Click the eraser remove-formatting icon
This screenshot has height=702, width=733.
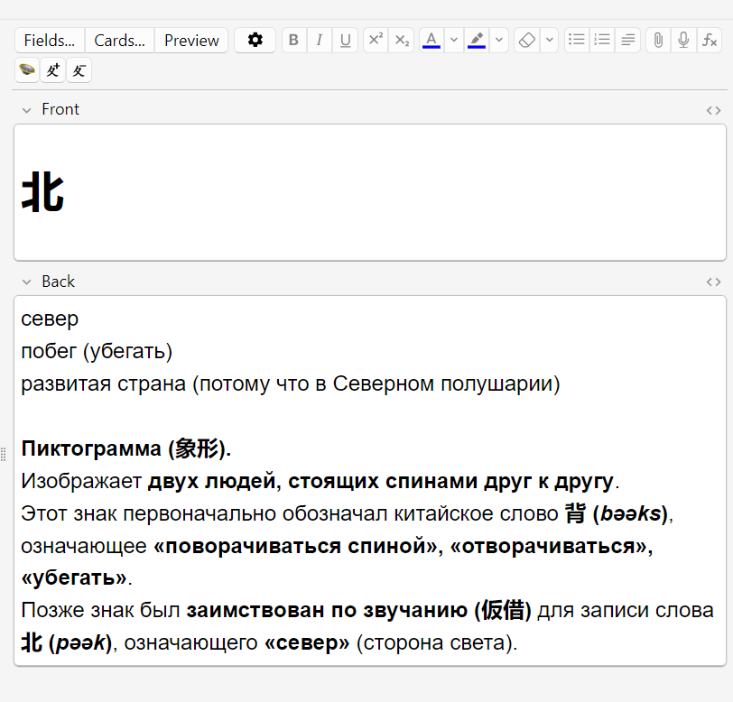tap(527, 41)
